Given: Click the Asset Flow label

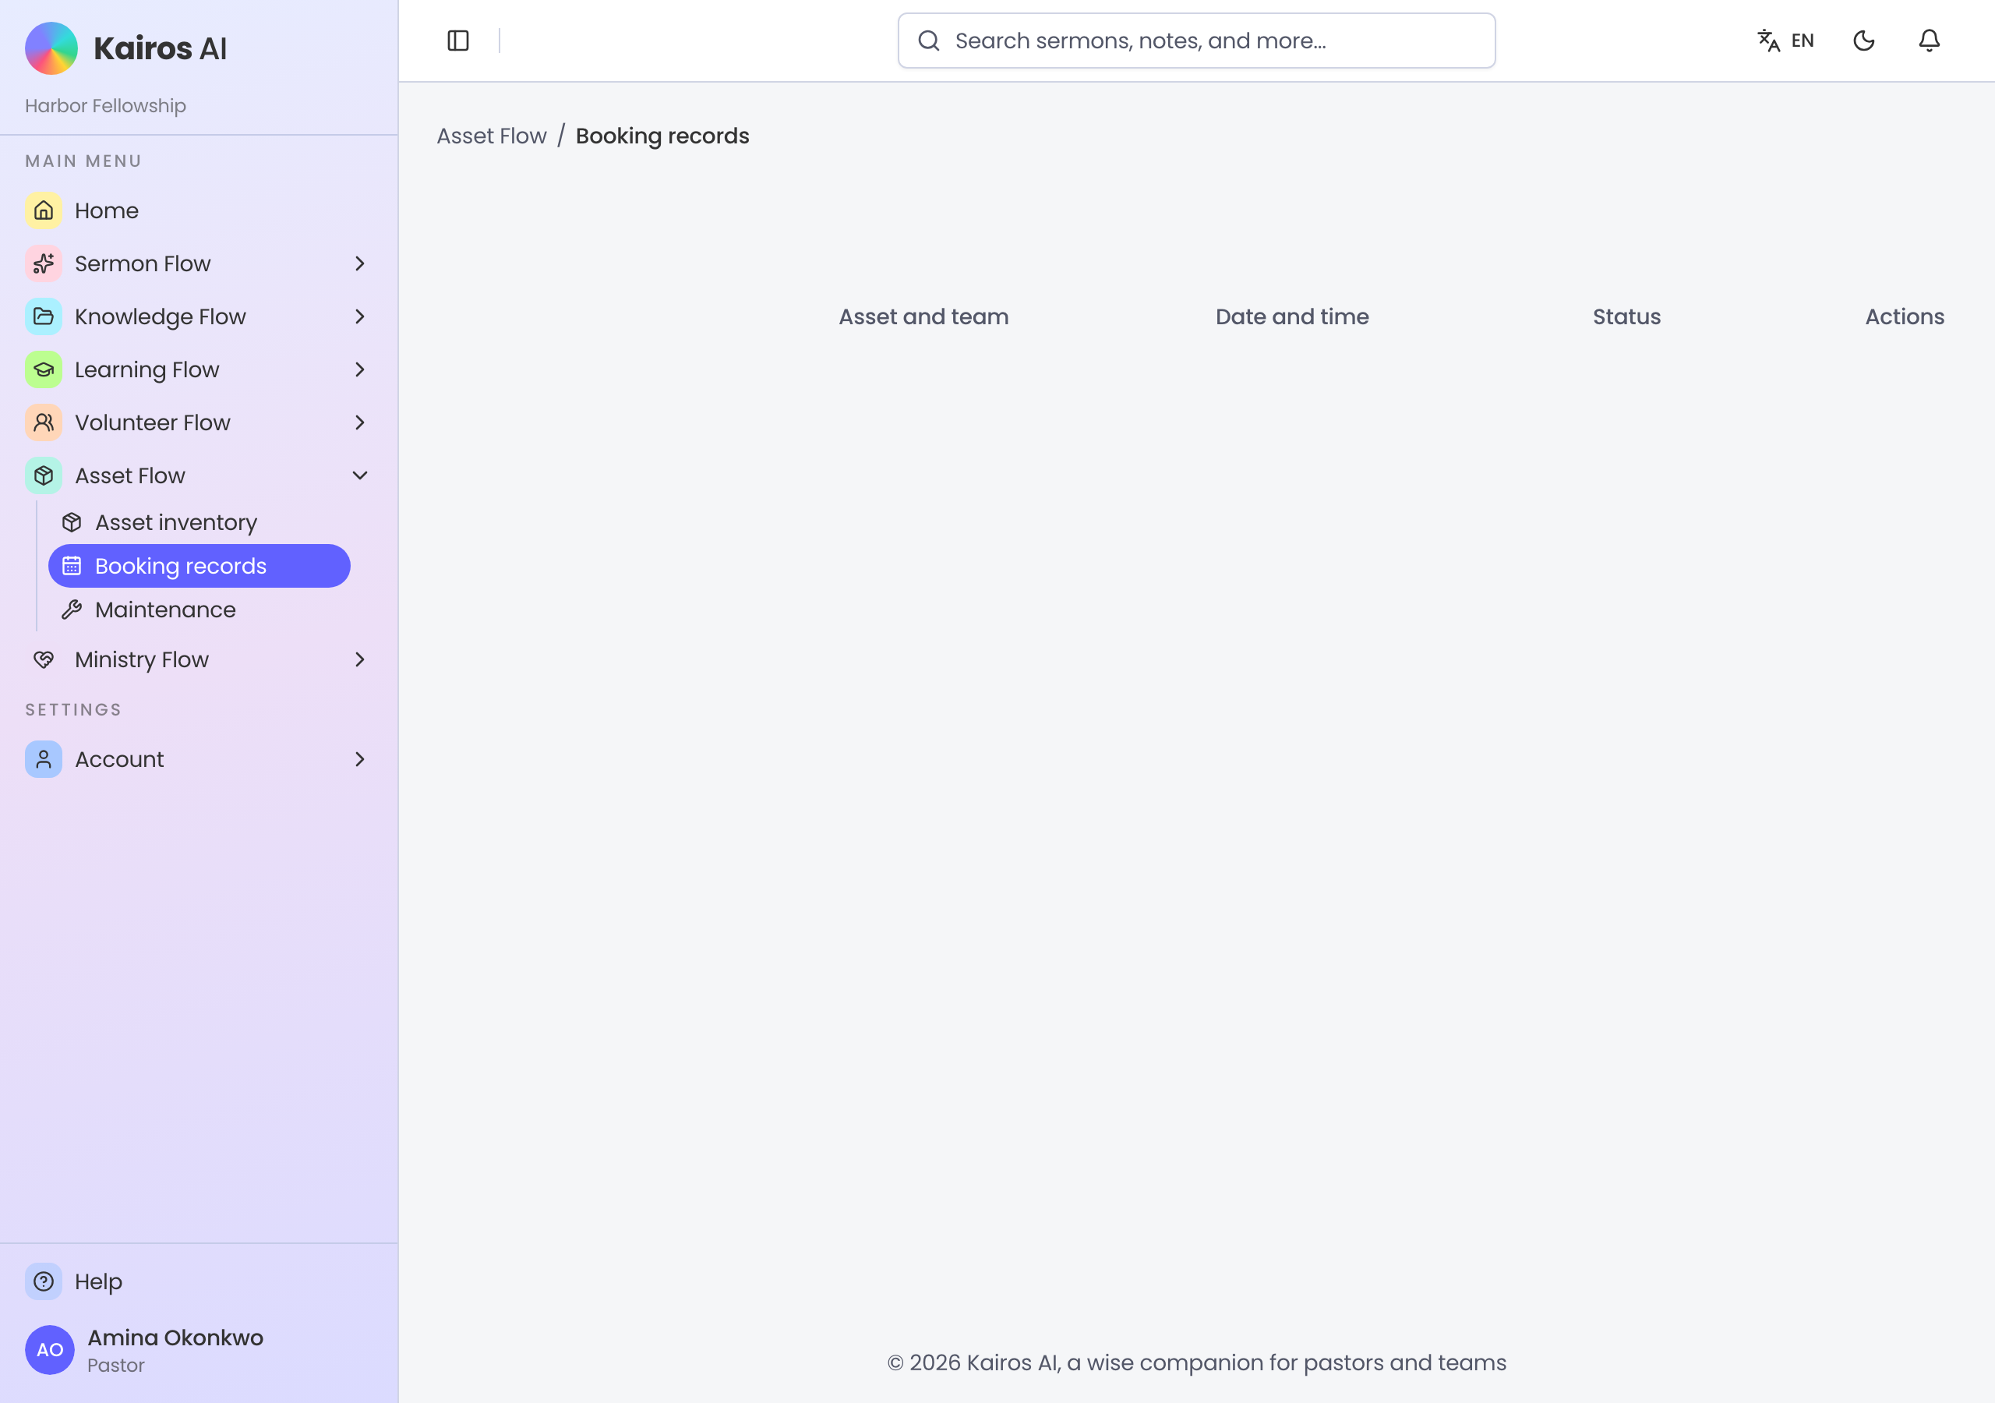Looking at the screenshot, I should (x=129, y=475).
